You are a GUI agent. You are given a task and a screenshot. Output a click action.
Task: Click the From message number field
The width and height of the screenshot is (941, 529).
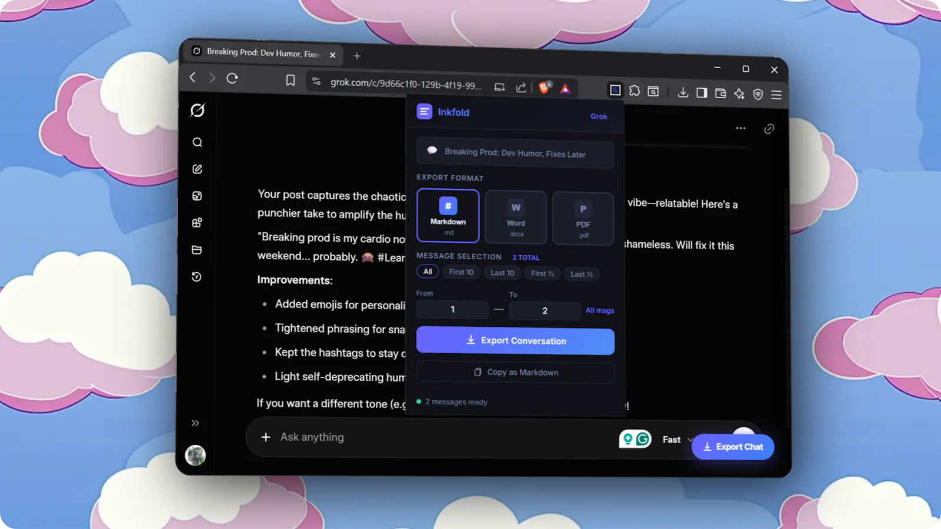(x=452, y=309)
